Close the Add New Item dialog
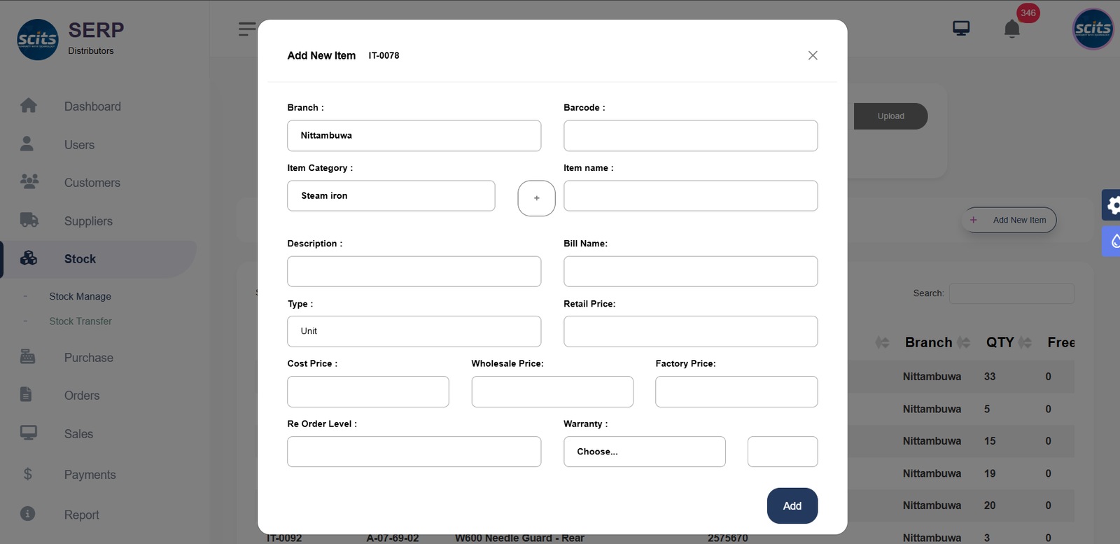Viewport: 1120px width, 544px height. click(812, 55)
